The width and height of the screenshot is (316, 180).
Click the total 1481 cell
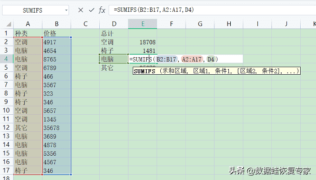(x=143, y=50)
